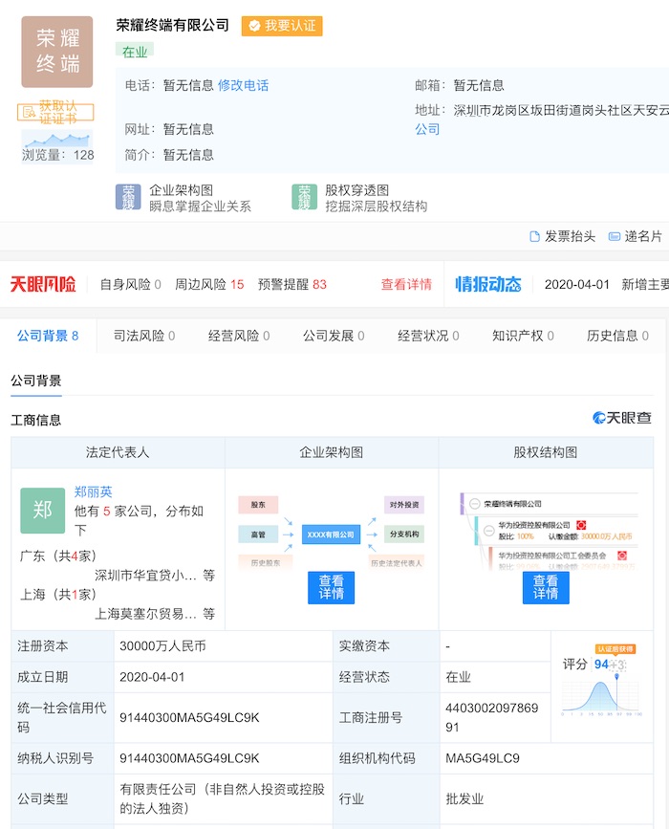Click 查看详情 on the 企业架构图 preview
This screenshot has height=829, width=669.
click(x=331, y=587)
